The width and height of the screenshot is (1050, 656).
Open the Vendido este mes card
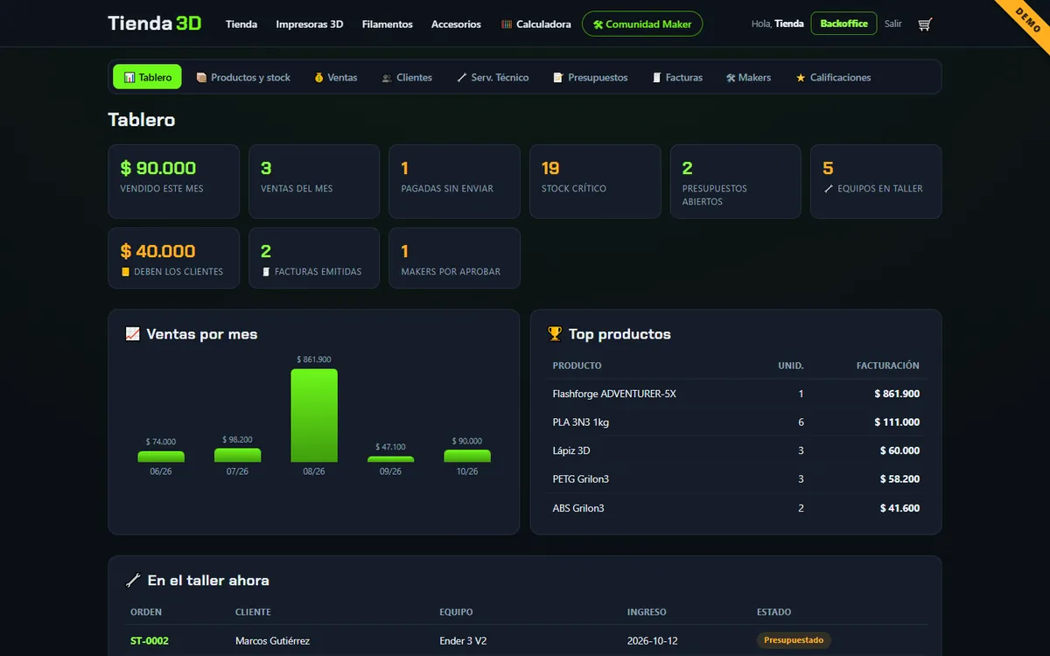click(x=173, y=181)
